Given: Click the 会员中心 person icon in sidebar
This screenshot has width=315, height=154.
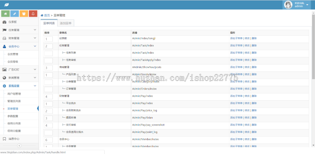Looking at the screenshot, I should pyautogui.click(x=4, y=46).
